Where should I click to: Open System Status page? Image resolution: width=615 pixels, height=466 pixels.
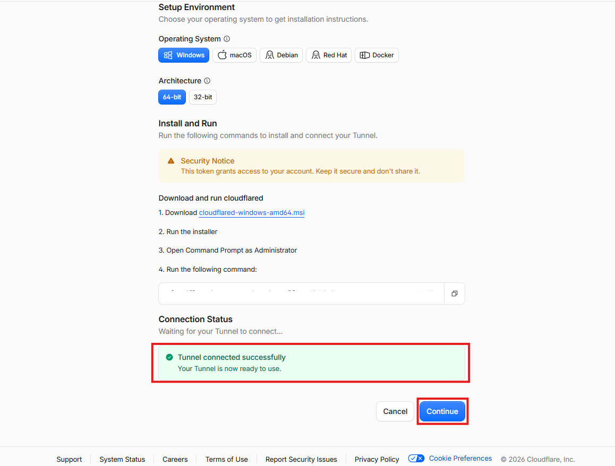click(122, 459)
